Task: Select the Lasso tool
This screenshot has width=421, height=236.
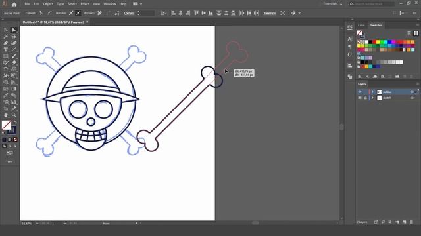Action: (x=14, y=37)
